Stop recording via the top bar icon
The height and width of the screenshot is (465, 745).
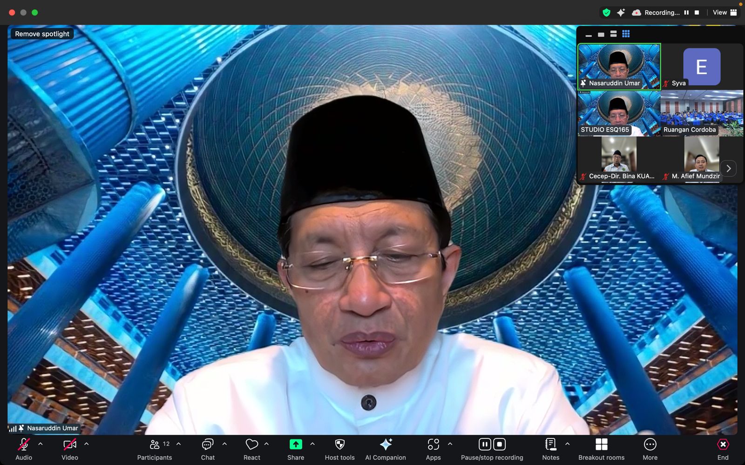pos(697,13)
